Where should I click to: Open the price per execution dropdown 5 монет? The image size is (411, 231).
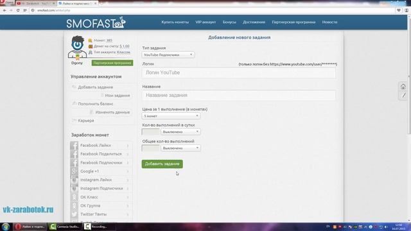click(x=171, y=116)
